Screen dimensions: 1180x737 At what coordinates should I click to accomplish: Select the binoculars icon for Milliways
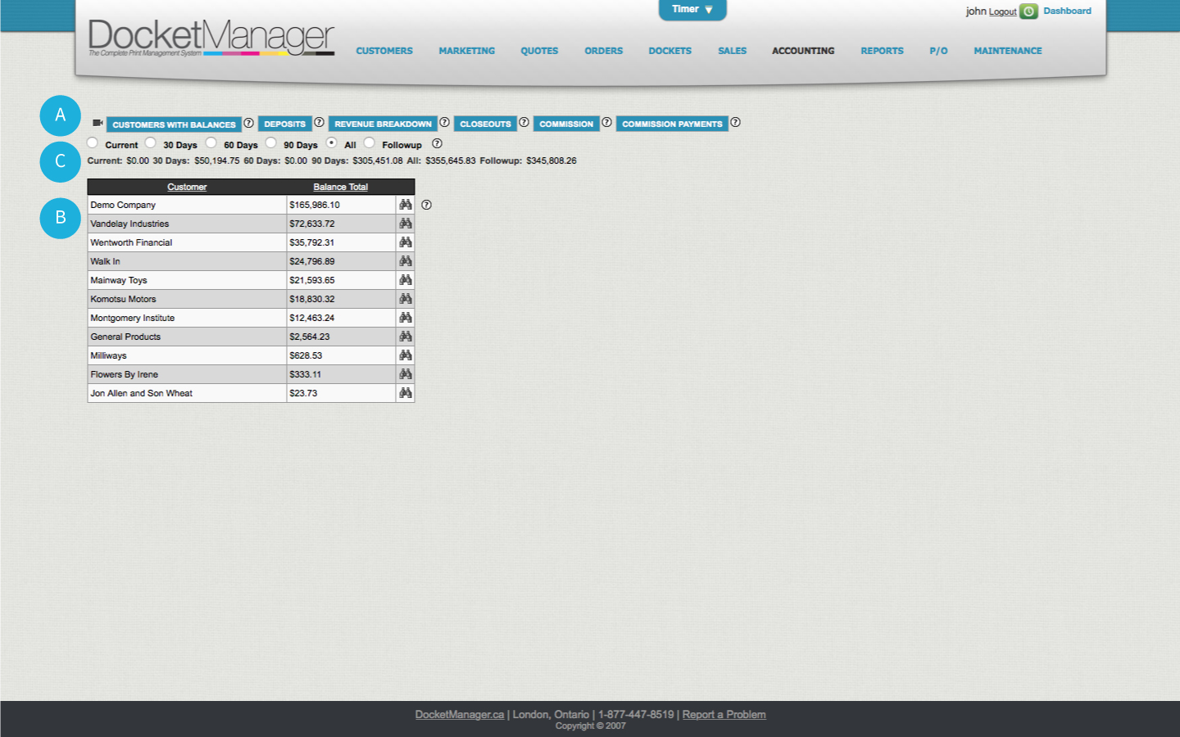click(405, 355)
